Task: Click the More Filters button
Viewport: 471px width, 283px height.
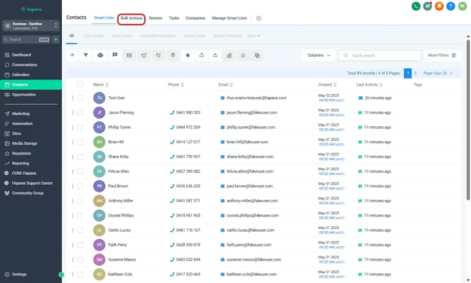Action: (441, 55)
